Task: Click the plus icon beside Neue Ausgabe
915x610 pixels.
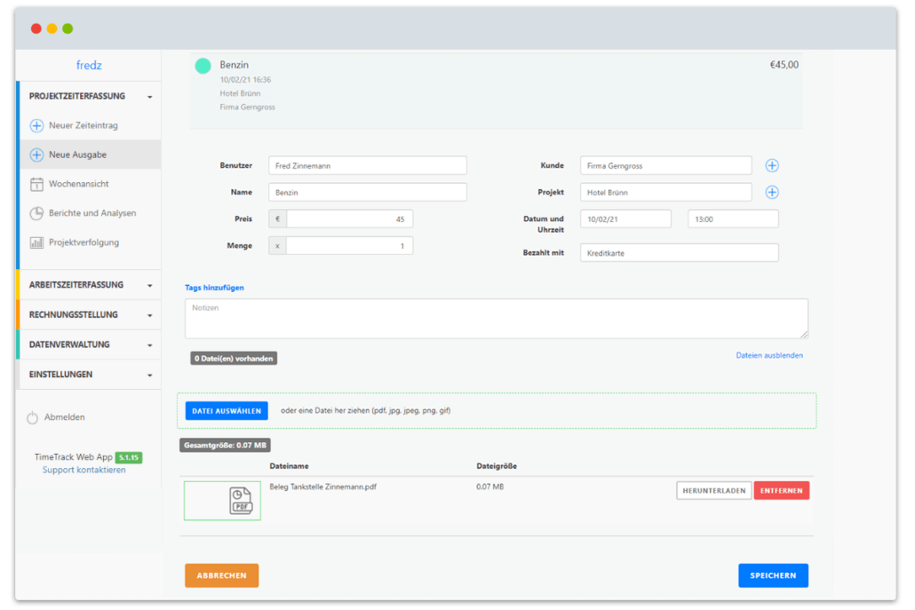Action: 36,154
